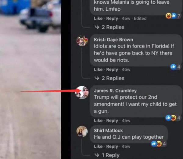View reactions on Shirl Matlock's comment
This screenshot has width=183, height=159.
[x=158, y=143]
